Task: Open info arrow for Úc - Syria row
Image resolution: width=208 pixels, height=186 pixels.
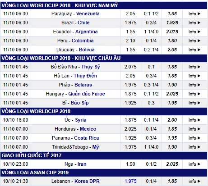Action: point(194,120)
